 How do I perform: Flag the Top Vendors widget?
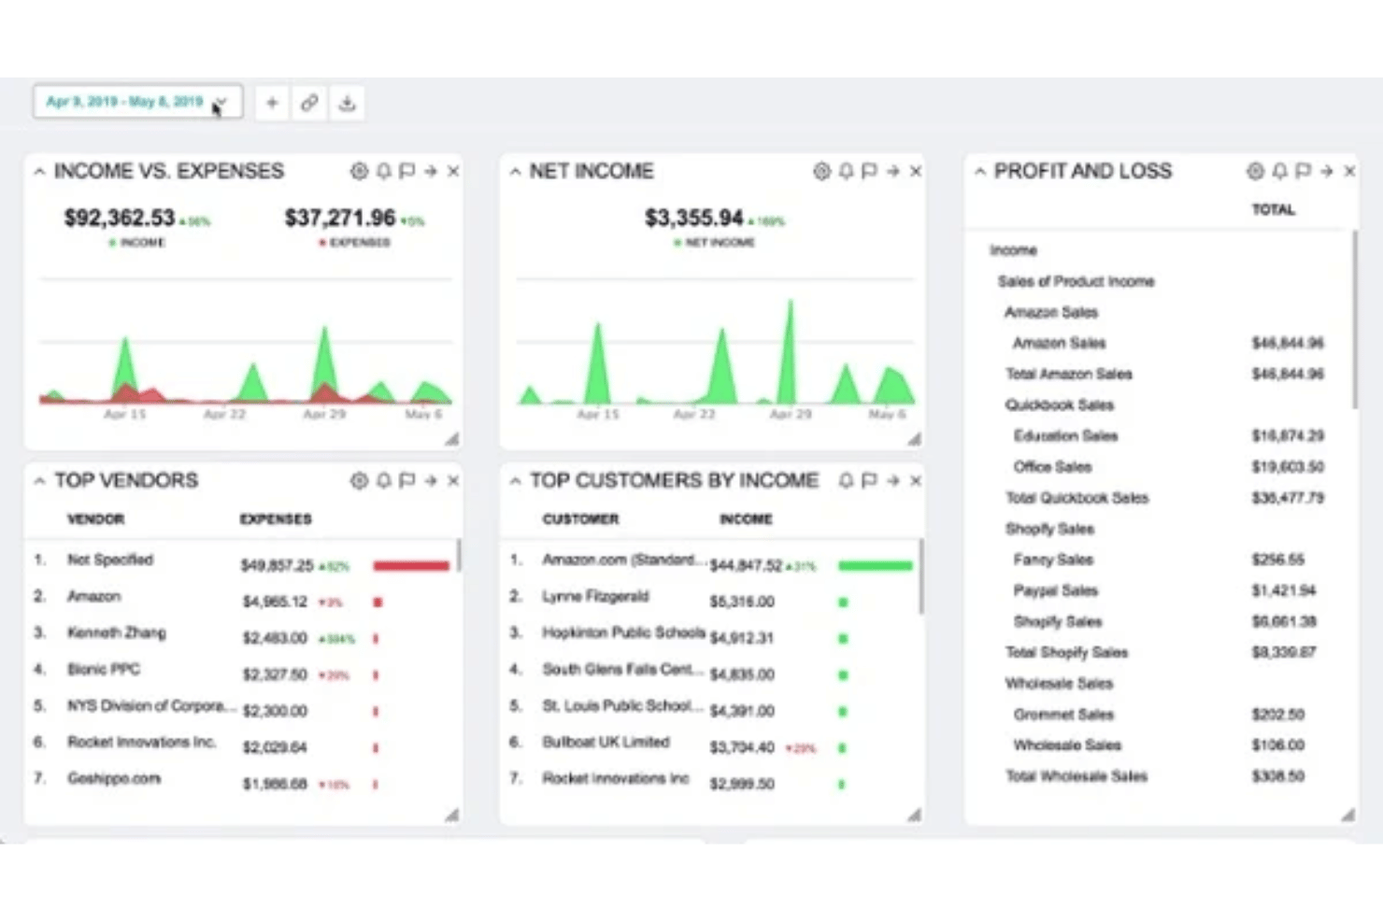click(406, 480)
